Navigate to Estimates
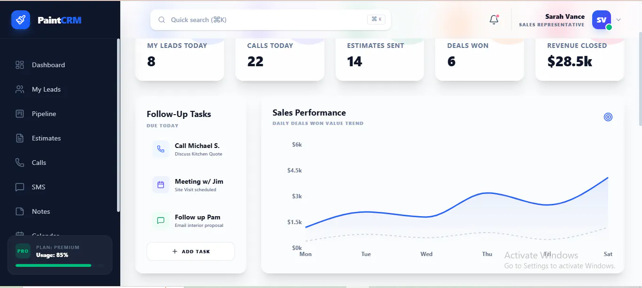642x288 pixels. pos(46,138)
